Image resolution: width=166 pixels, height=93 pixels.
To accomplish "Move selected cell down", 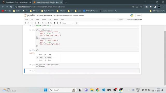I will (45, 23).
